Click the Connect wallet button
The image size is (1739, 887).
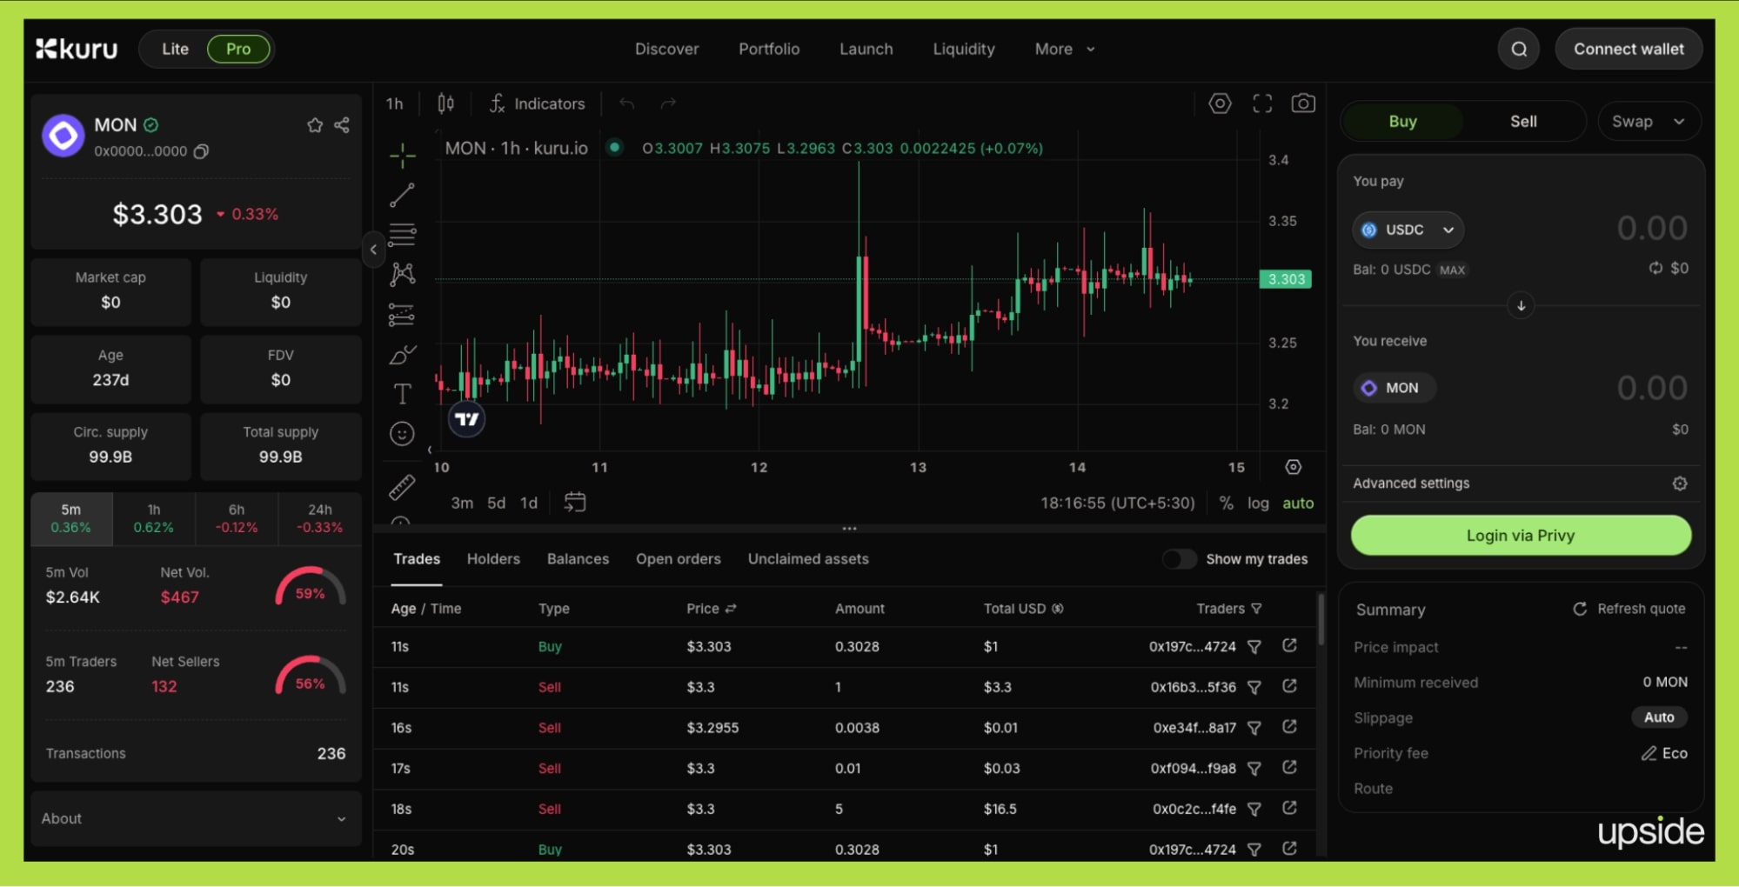tap(1628, 50)
